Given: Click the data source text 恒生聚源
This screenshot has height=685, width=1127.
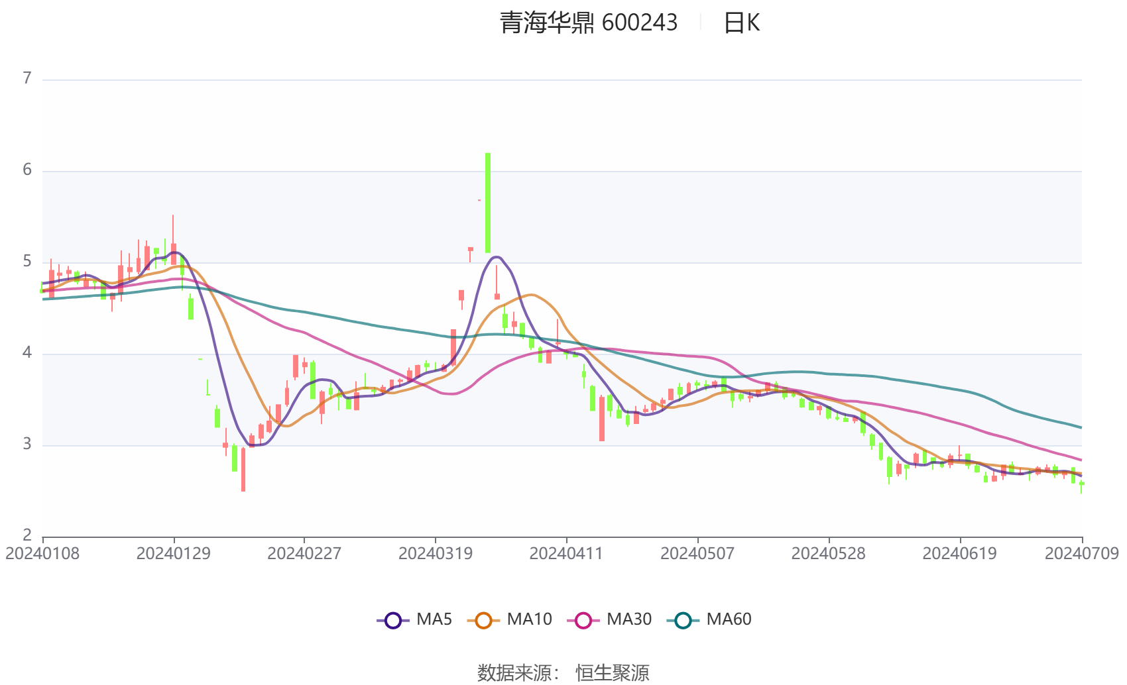Looking at the screenshot, I should click(x=613, y=673).
